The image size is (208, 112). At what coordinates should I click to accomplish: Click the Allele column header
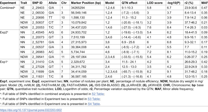click(x=53, y=3)
